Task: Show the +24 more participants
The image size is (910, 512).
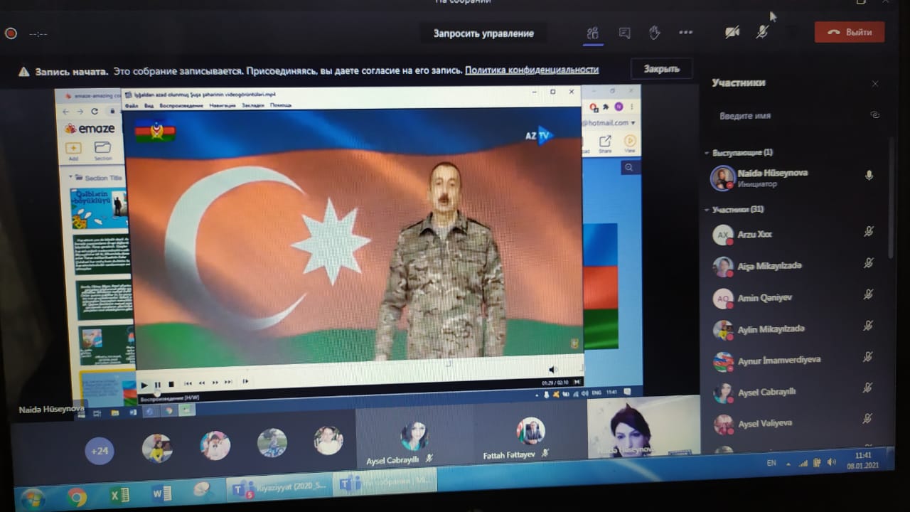Action: (100, 451)
